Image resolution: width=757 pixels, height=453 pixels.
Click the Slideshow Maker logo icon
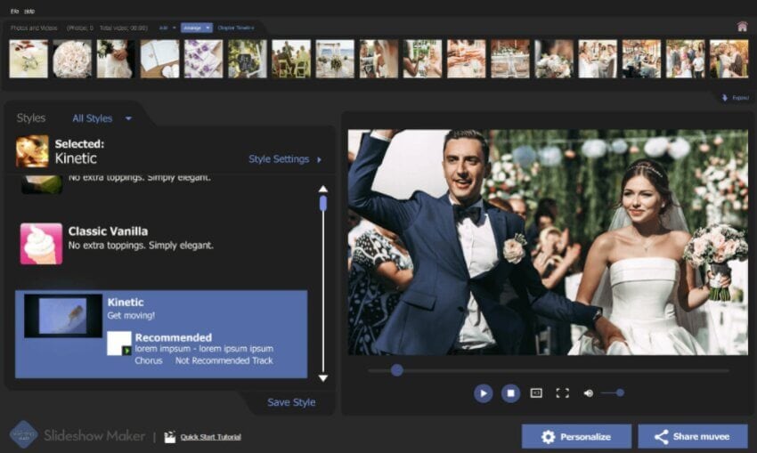(x=23, y=434)
